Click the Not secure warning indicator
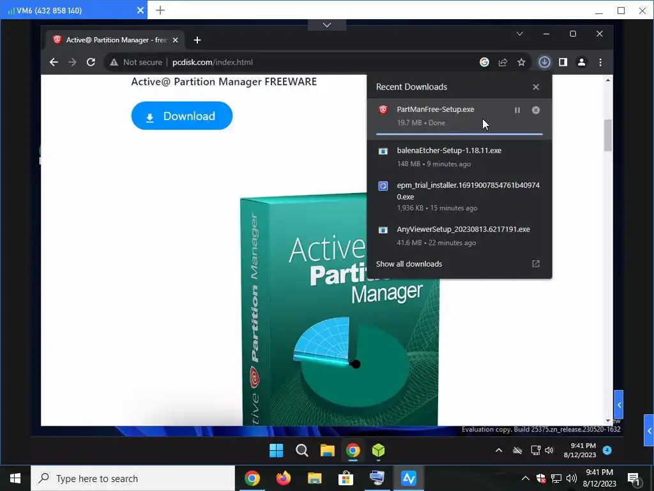 point(136,62)
